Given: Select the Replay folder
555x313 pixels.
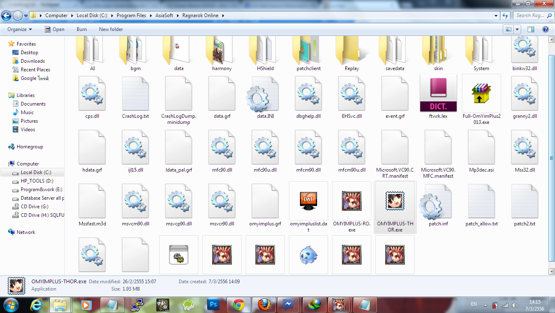Looking at the screenshot, I should click(x=352, y=54).
